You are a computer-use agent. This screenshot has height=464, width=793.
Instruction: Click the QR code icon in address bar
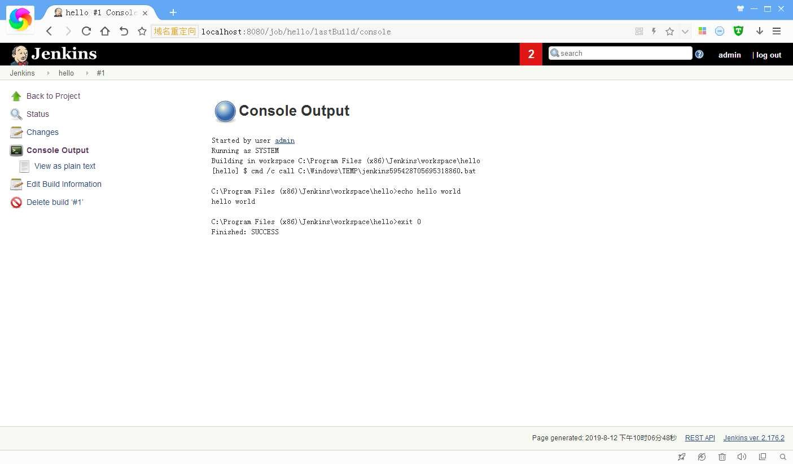click(639, 32)
